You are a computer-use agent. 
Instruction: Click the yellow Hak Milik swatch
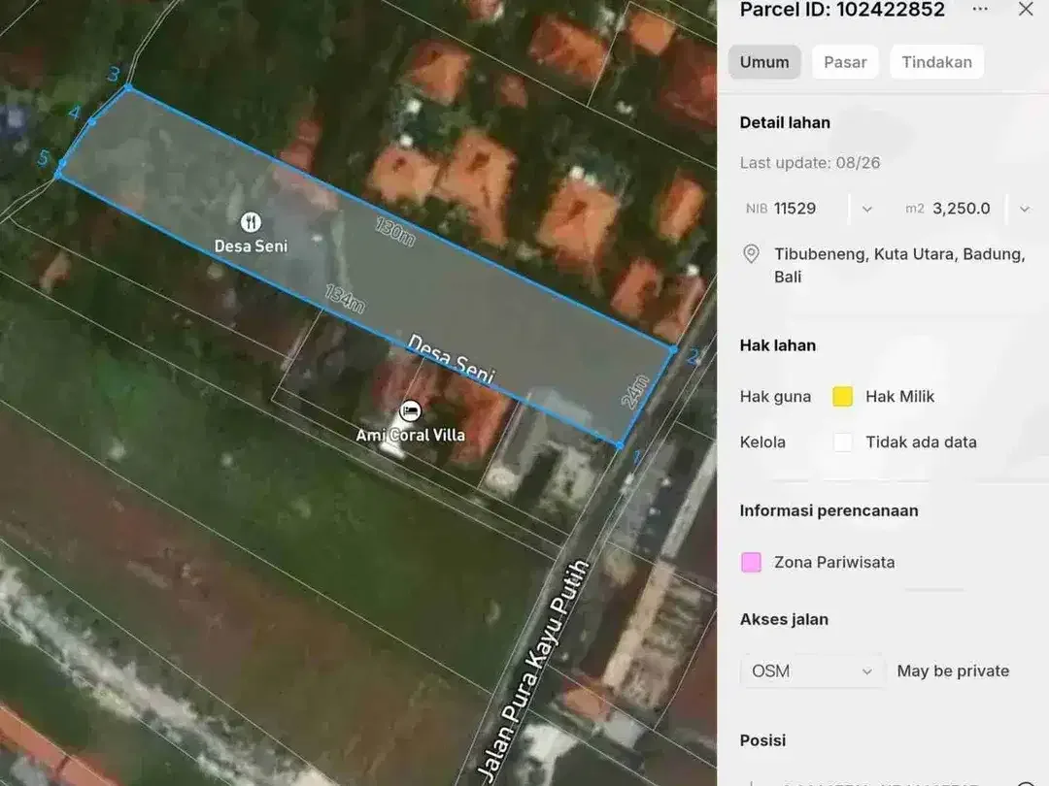pos(842,396)
